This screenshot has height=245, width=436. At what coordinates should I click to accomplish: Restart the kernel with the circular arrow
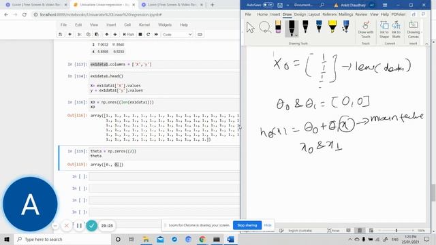tap(149, 35)
